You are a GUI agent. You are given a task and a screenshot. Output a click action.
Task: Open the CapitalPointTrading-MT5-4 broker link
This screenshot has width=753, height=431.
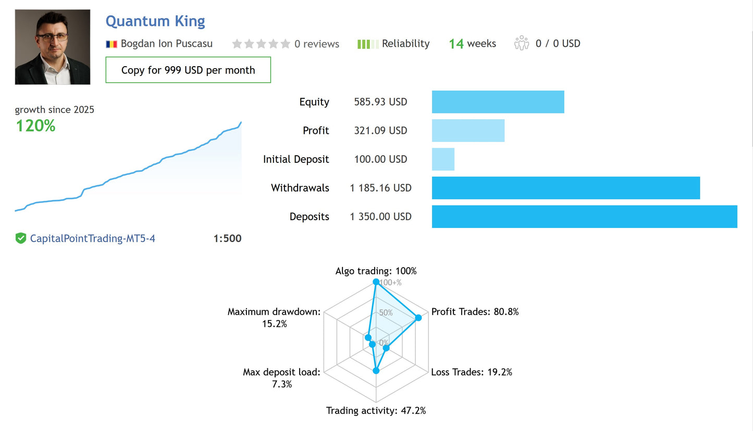91,238
